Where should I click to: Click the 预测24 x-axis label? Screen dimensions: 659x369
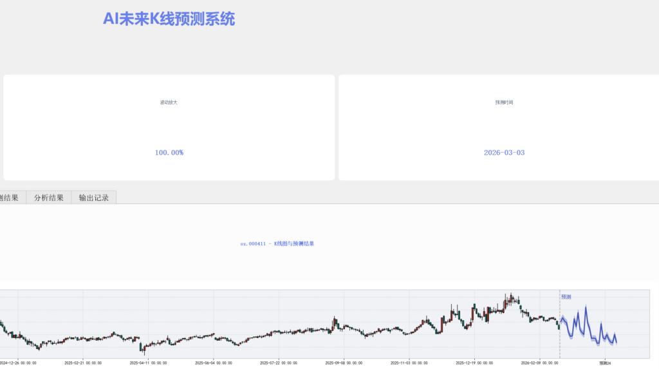(604, 363)
